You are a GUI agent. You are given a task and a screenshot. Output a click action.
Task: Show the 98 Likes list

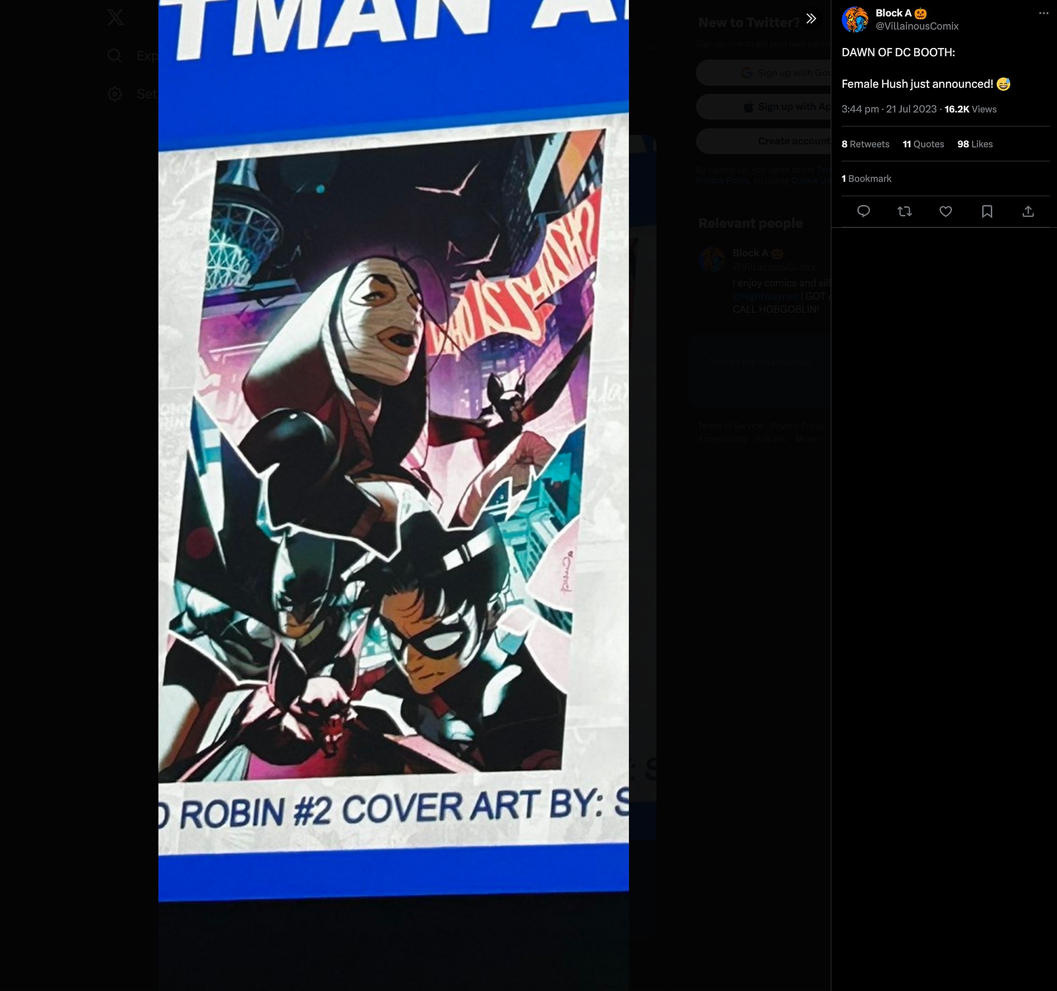coord(974,144)
